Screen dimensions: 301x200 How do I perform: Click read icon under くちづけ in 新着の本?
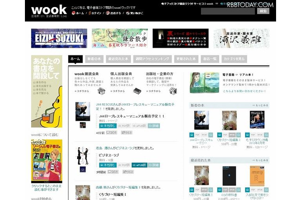pyautogui.click(x=220, y=135)
